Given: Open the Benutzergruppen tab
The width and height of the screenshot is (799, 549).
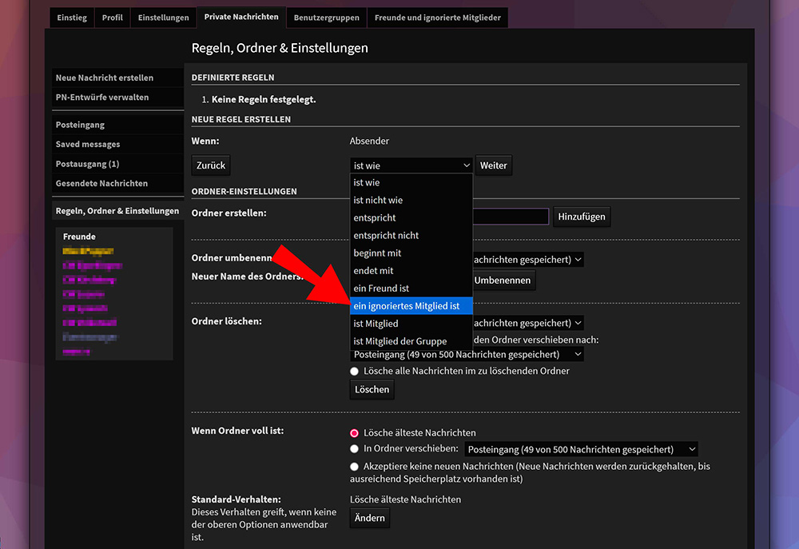Looking at the screenshot, I should [x=326, y=18].
